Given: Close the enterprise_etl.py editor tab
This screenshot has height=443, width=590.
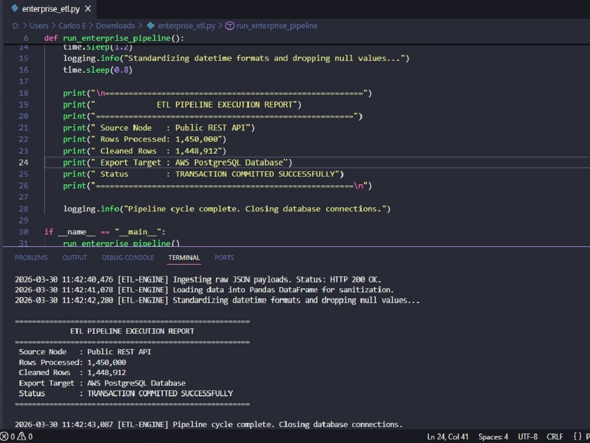Looking at the screenshot, I should (x=88, y=9).
